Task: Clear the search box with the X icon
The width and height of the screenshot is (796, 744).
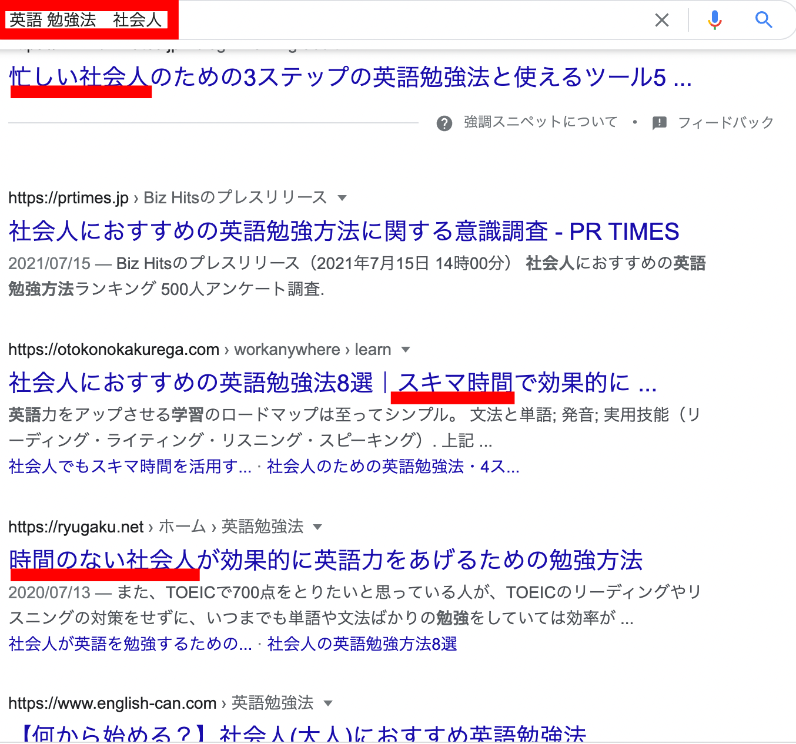Action: pos(661,20)
